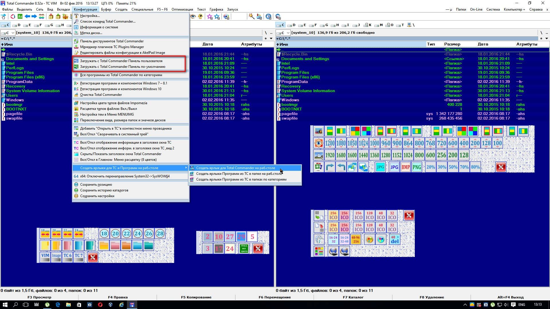This screenshot has height=309, width=550.
Task: Click Windows Start button
Action: [5, 305]
